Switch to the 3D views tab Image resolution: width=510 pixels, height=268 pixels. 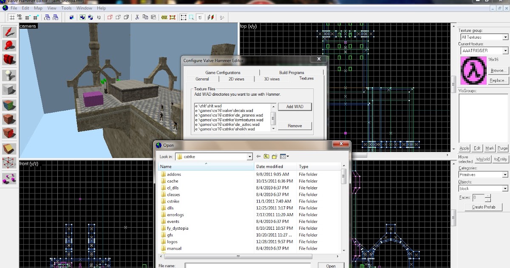click(x=272, y=79)
